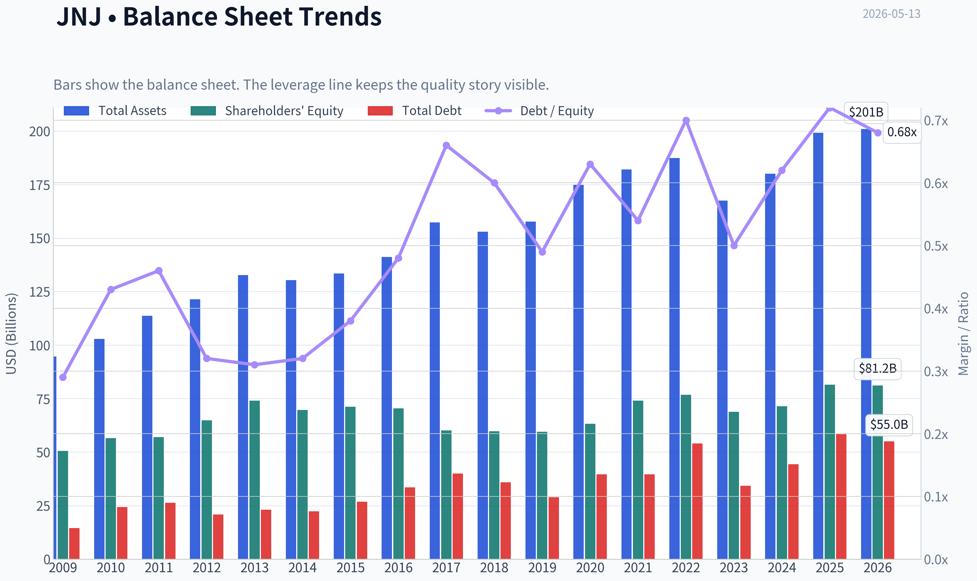
Task: Click the 0.4x right axis tick label
Action: (936, 309)
